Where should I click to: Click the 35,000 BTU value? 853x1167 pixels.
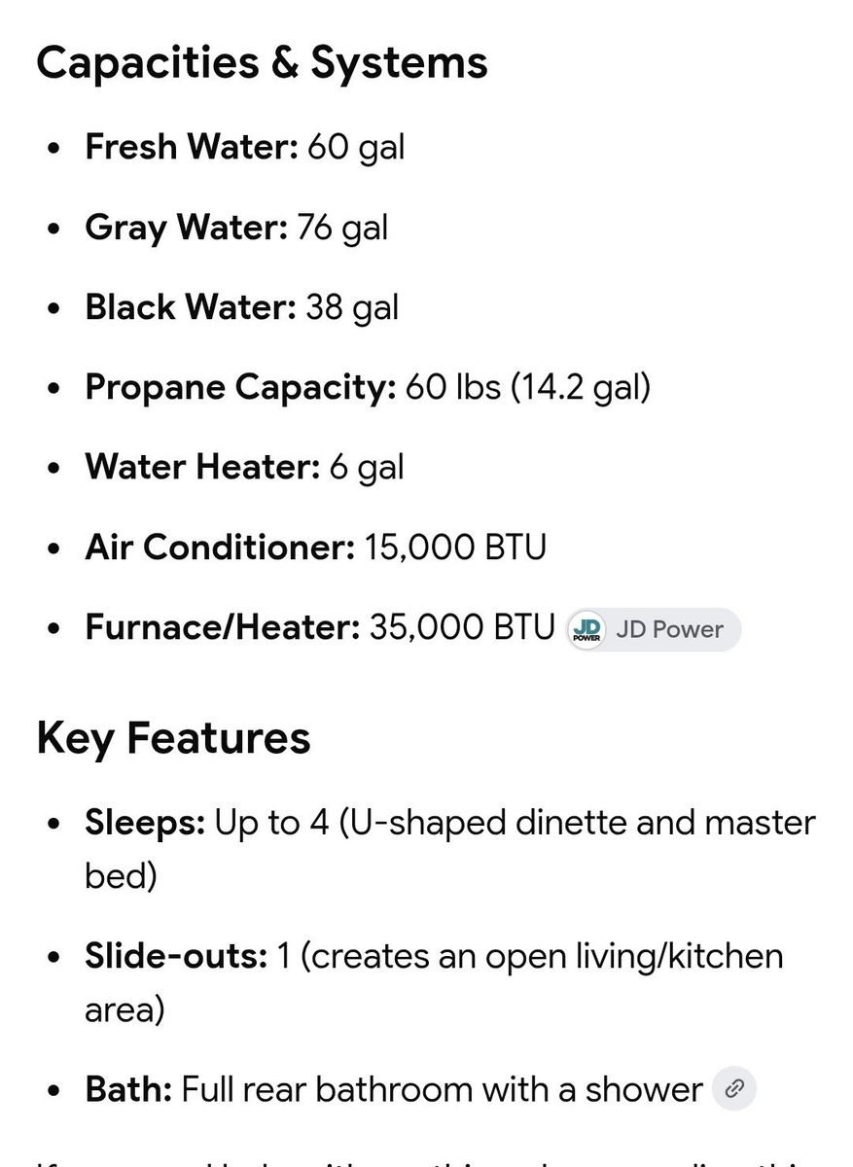click(461, 628)
